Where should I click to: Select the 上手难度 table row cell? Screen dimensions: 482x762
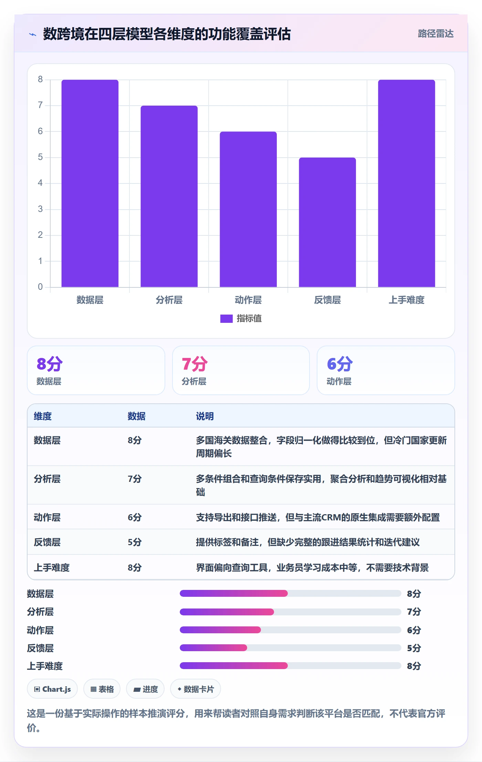click(52, 568)
